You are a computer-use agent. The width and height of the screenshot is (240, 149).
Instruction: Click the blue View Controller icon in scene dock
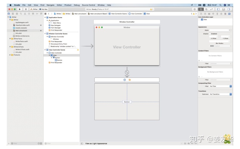pyautogui.click(x=125, y=80)
